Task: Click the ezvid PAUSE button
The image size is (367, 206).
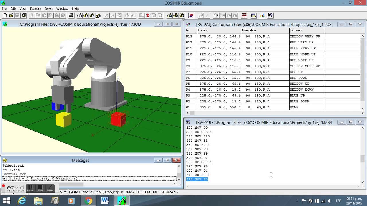Action: point(30,188)
